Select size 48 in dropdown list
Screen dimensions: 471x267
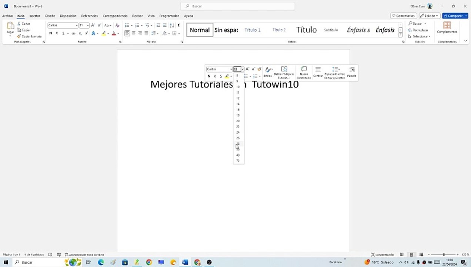click(238, 155)
